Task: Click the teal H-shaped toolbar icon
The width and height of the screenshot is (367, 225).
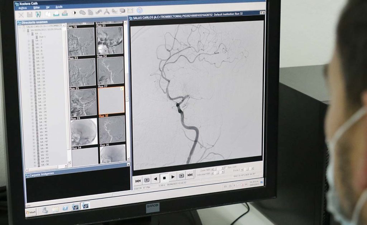Action: [x=38, y=14]
